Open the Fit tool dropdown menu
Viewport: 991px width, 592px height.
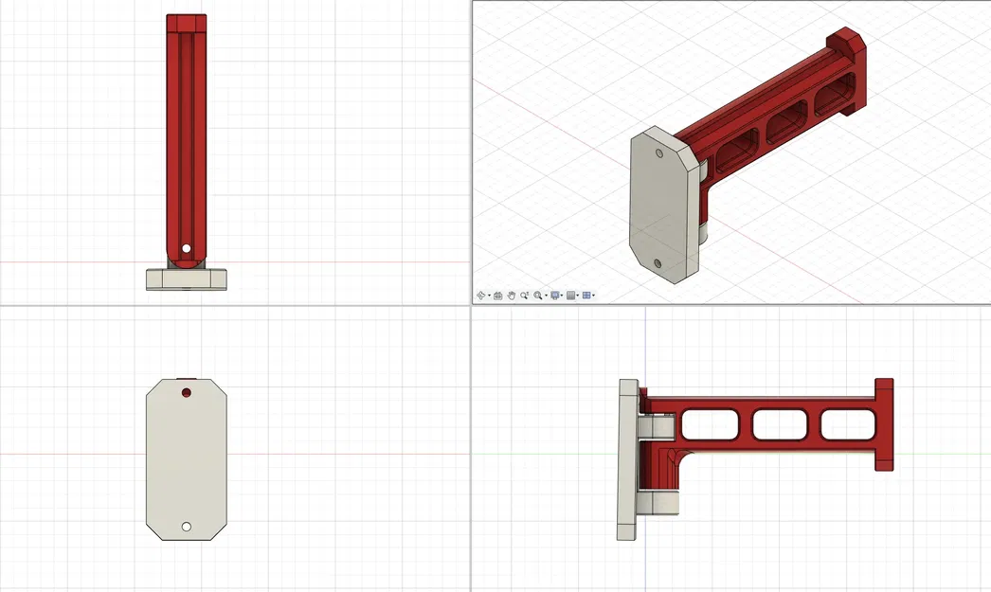tap(546, 295)
